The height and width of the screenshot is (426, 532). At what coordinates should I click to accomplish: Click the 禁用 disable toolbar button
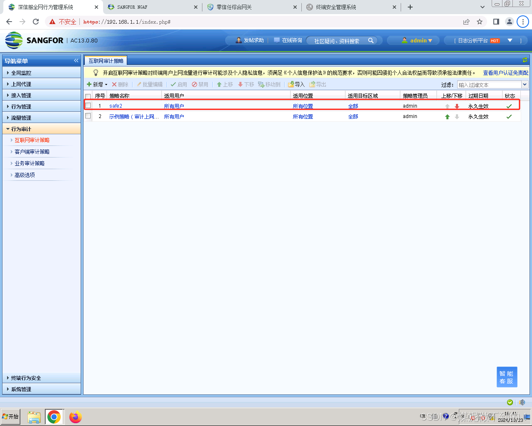click(200, 84)
